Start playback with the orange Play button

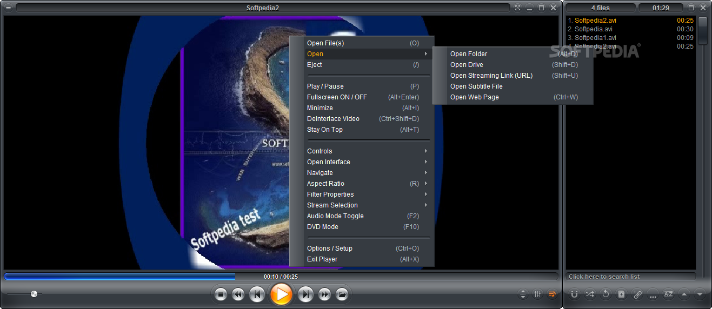(x=281, y=294)
